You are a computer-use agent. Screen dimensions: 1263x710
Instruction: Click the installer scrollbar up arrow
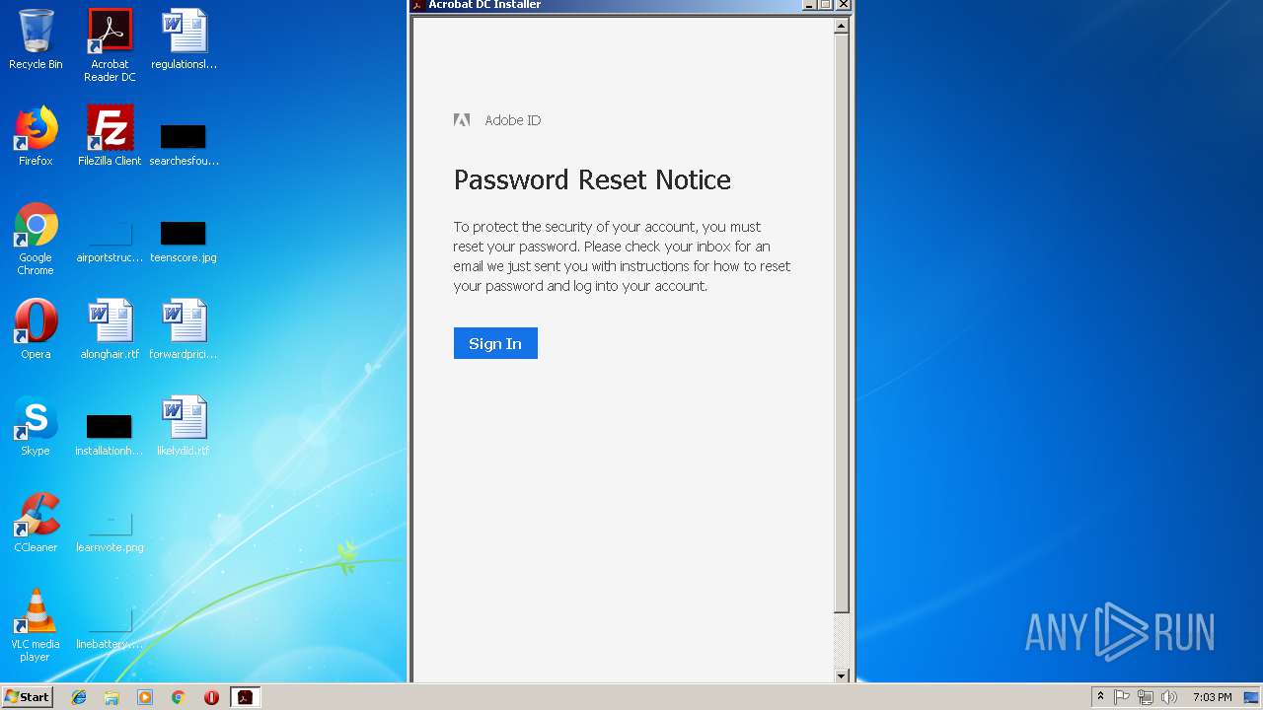pyautogui.click(x=842, y=27)
